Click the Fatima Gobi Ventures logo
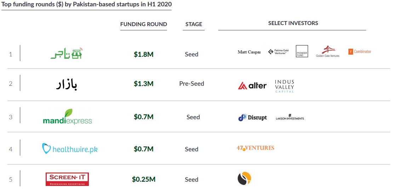The height and width of the screenshot is (193, 395). coord(278,52)
